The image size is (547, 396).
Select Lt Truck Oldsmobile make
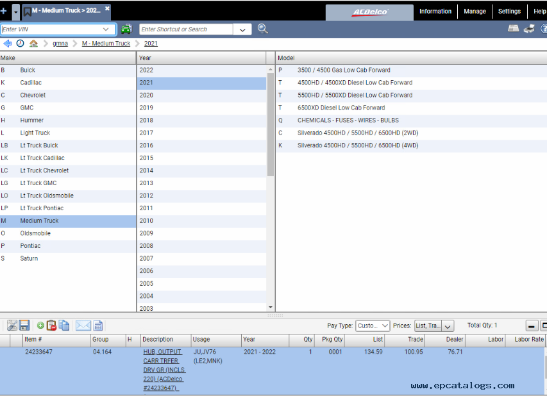click(68, 195)
